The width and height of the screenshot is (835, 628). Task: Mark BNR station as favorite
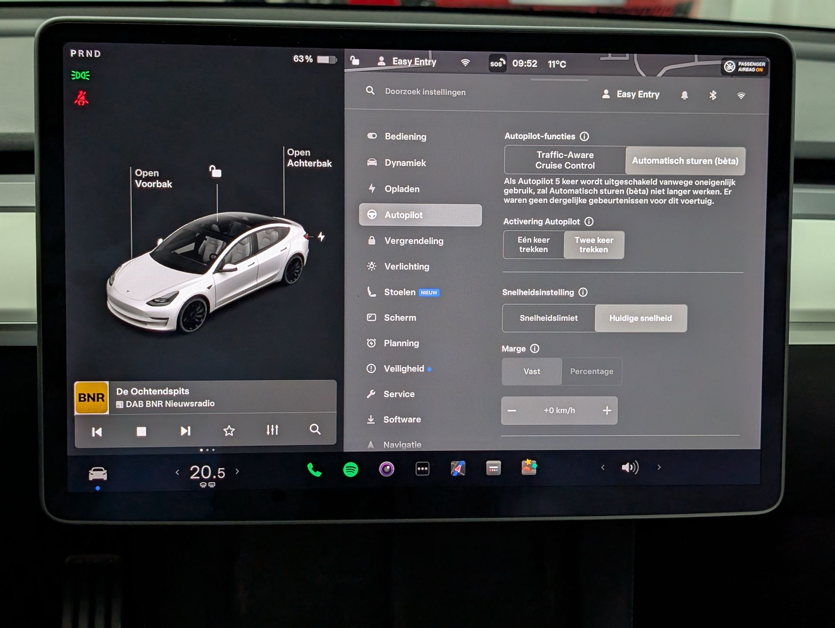pyautogui.click(x=229, y=431)
